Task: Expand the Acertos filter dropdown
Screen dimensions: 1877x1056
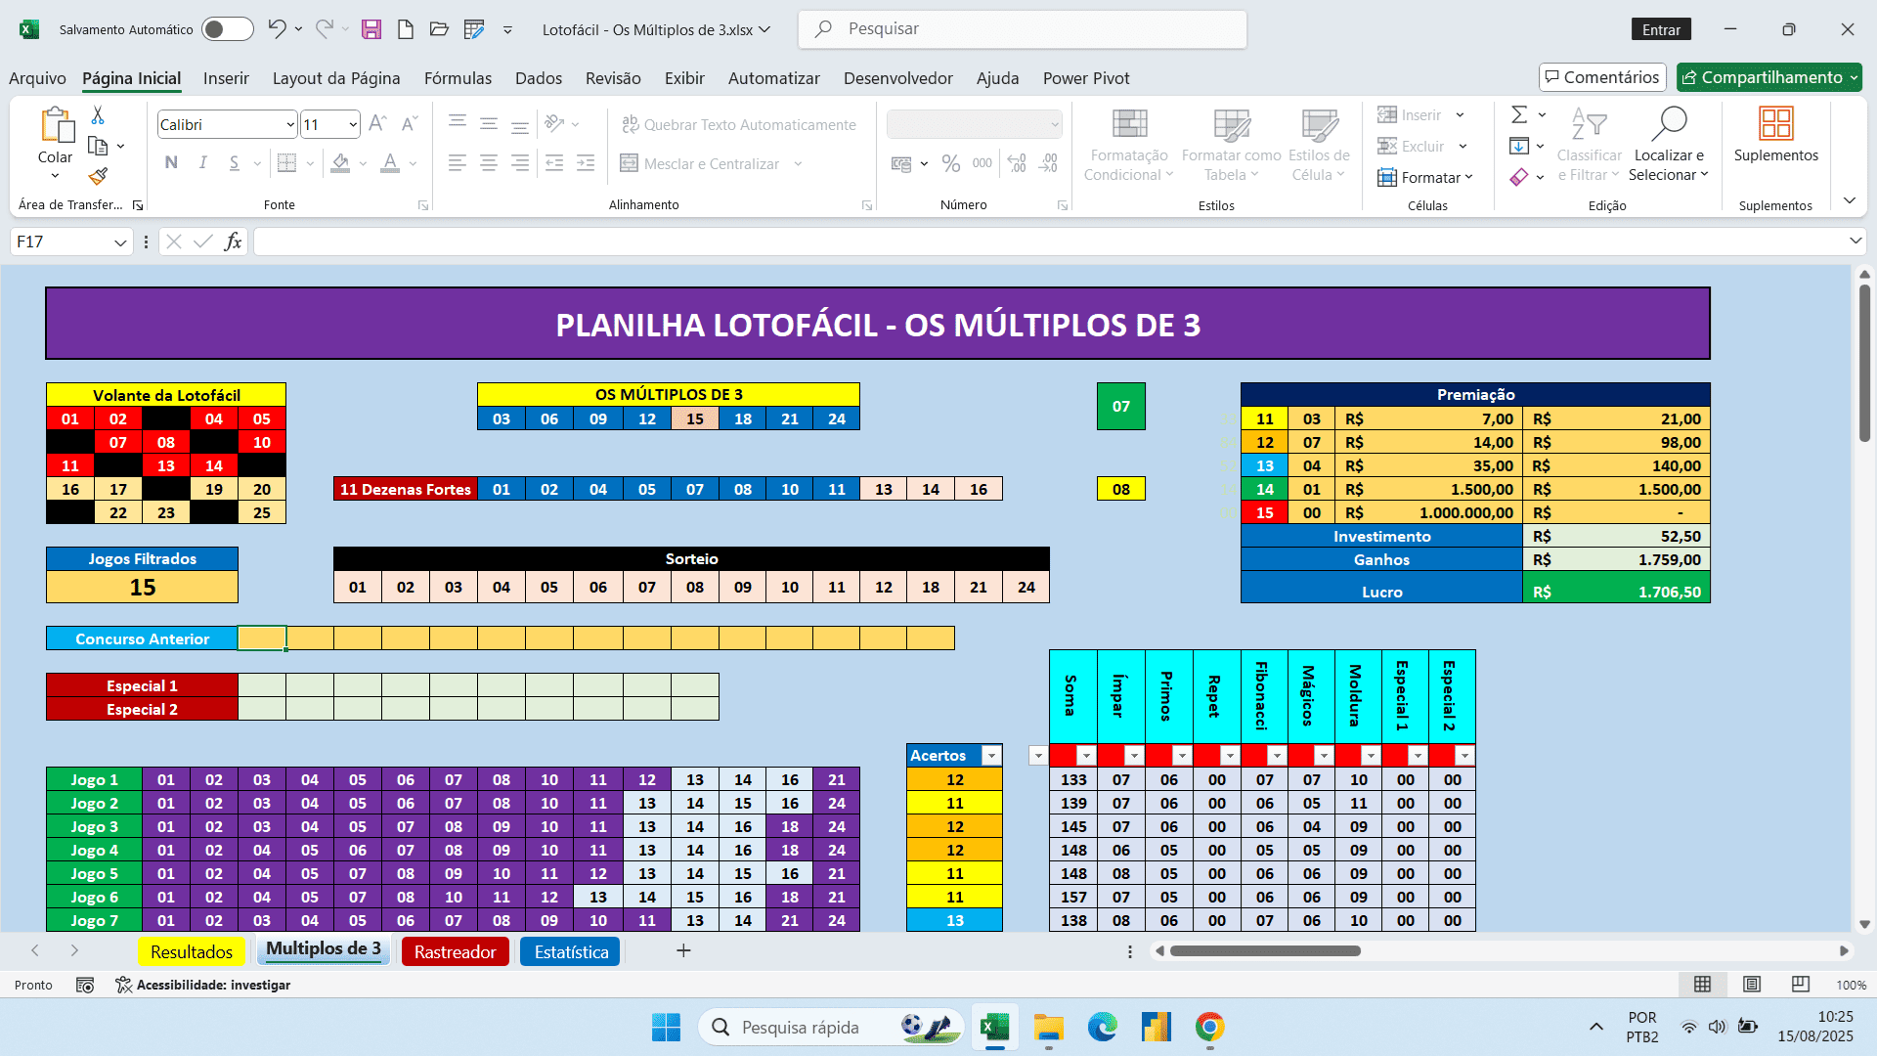Action: (991, 756)
